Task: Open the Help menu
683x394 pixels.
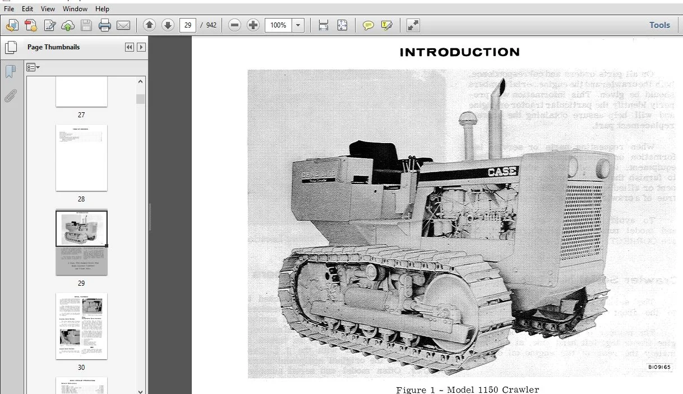Action: [102, 9]
